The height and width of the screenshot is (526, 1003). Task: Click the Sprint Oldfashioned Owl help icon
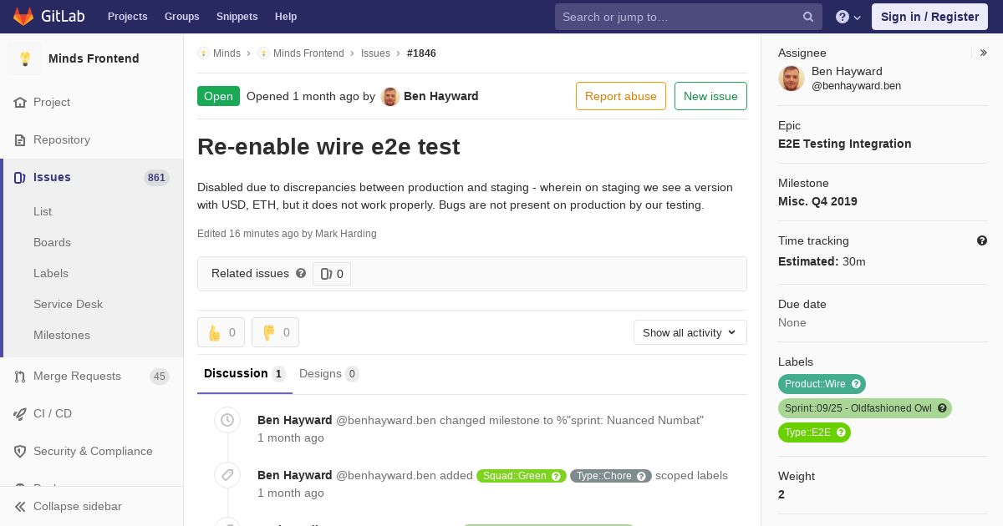click(942, 408)
